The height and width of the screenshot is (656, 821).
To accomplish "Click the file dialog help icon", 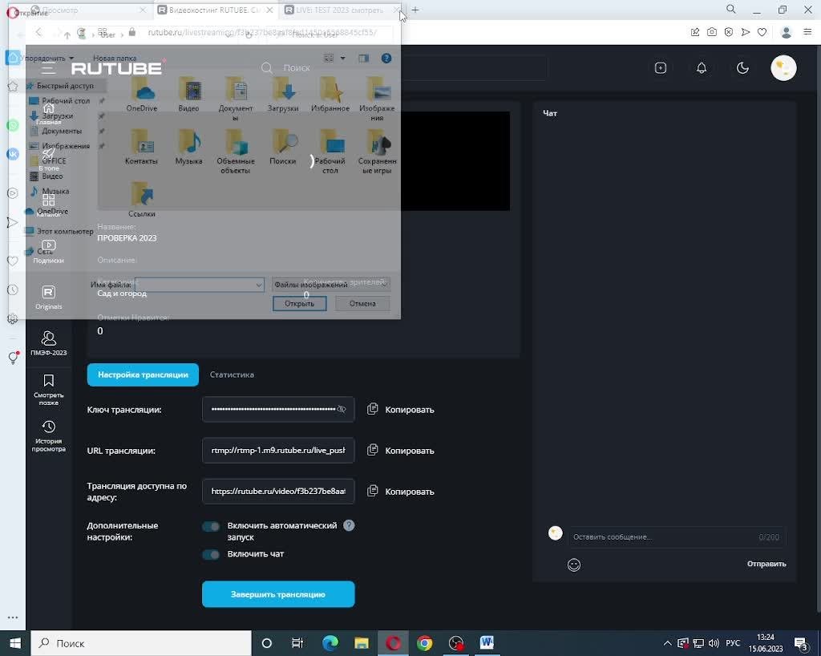I will point(386,58).
